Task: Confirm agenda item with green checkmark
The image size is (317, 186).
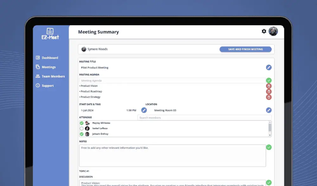Action: click(269, 80)
